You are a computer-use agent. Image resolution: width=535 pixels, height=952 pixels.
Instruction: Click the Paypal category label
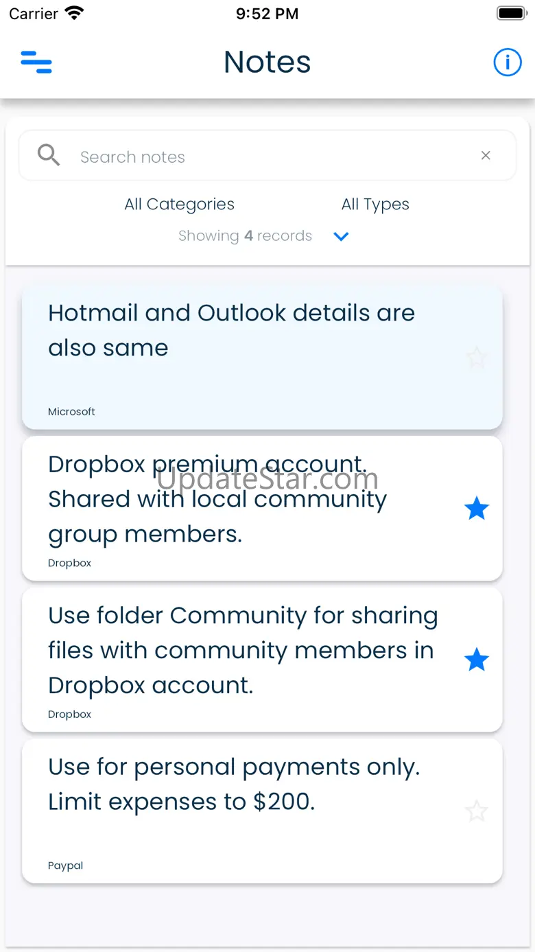(x=65, y=866)
